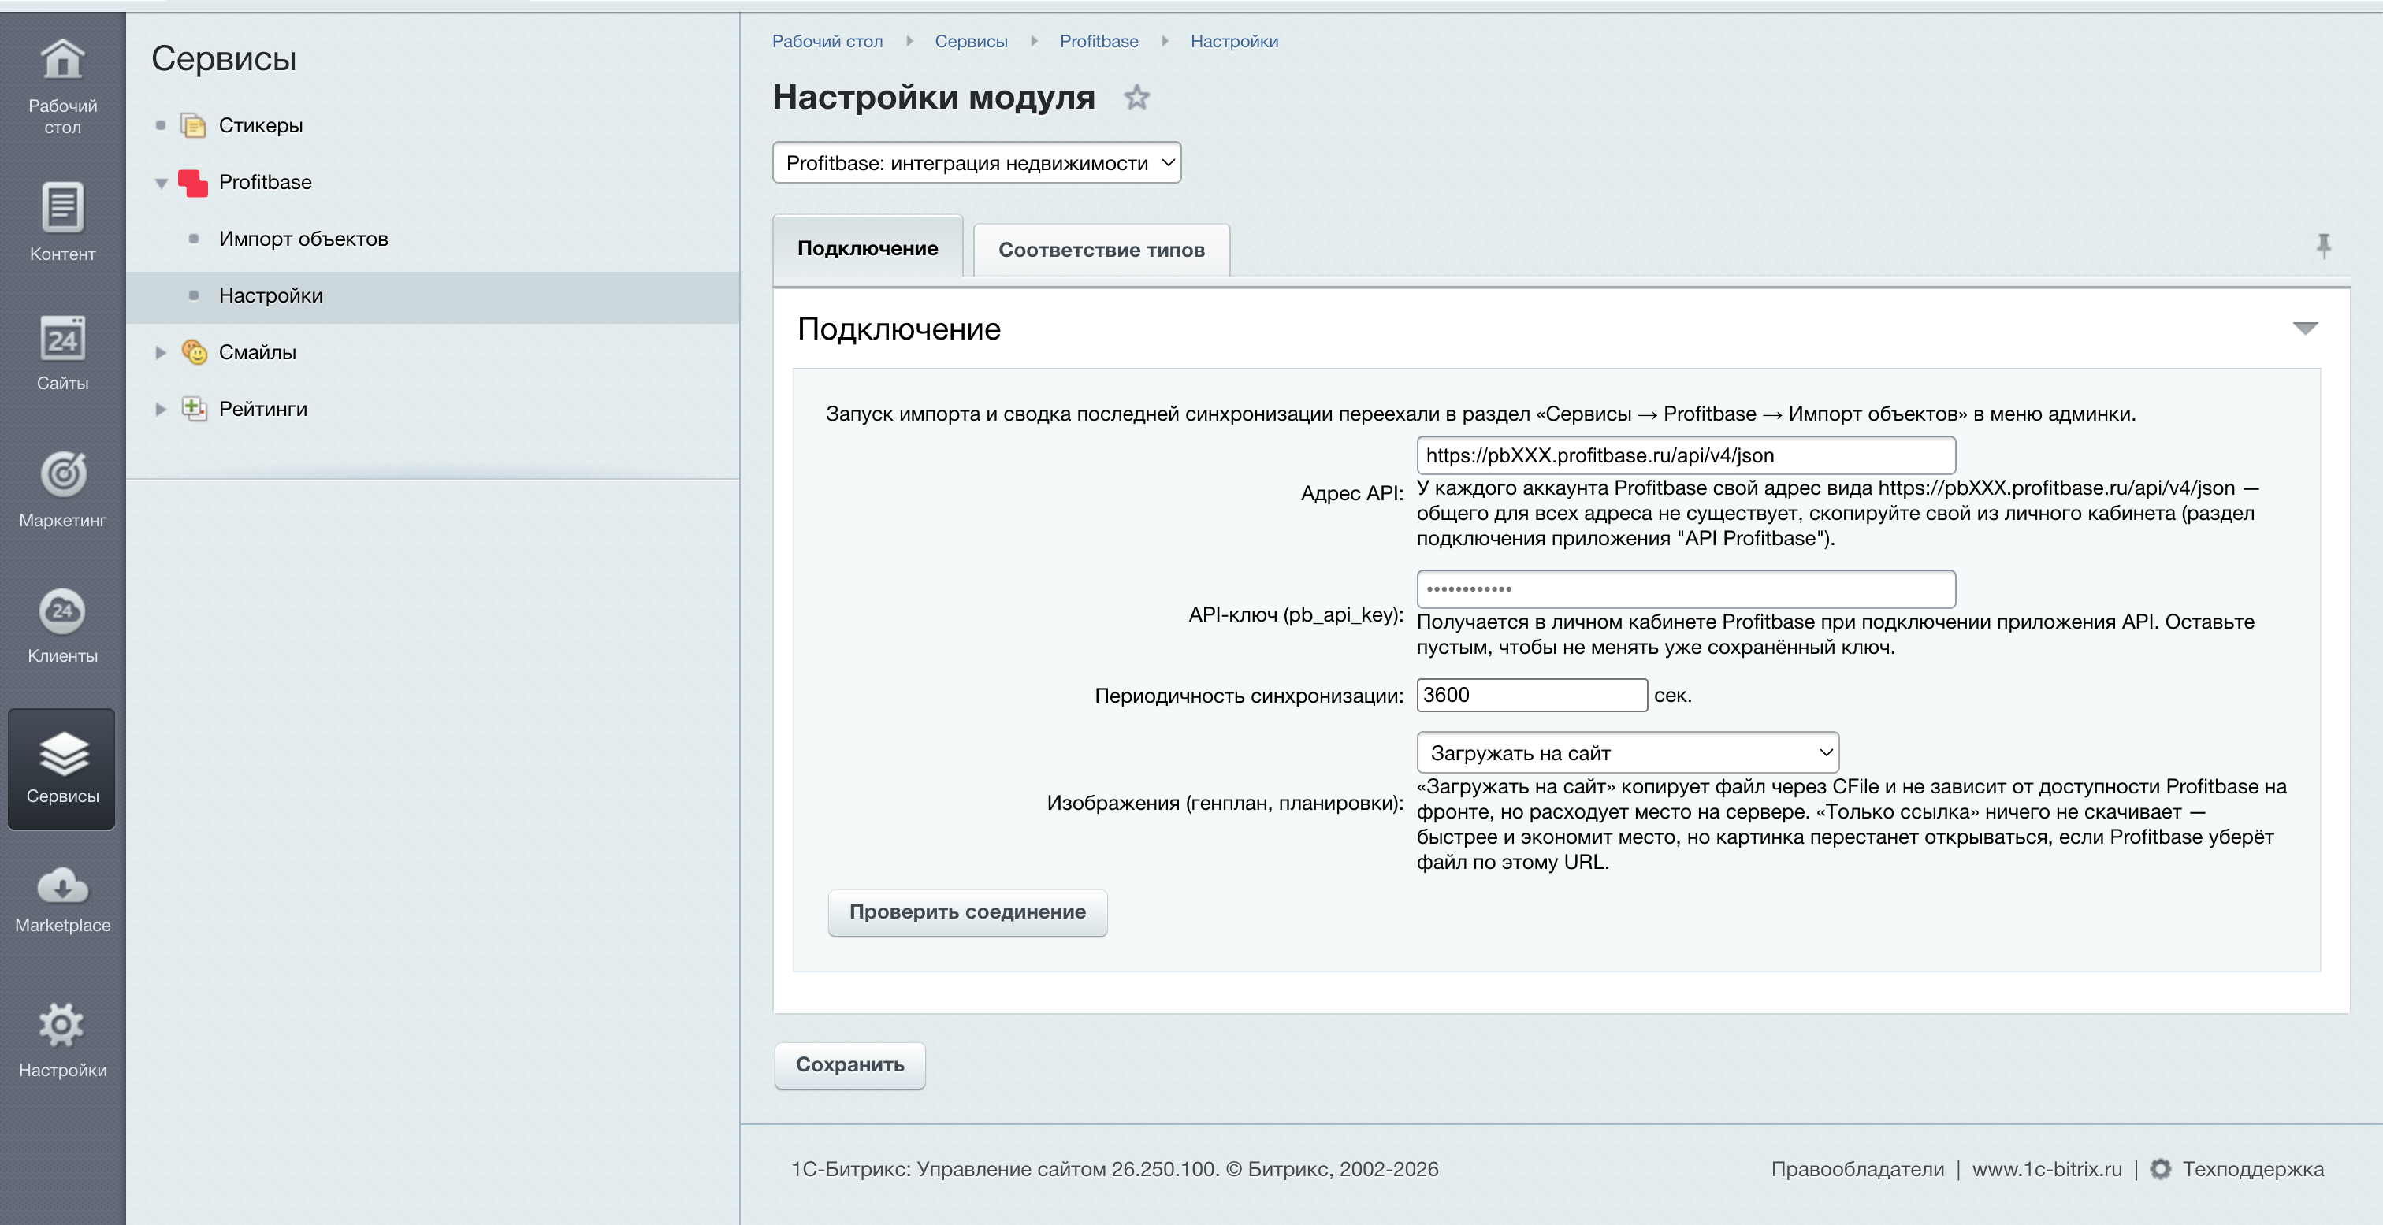Image resolution: width=2383 pixels, height=1225 pixels.
Task: Open the Маркетинг sidebar section
Action: pos(62,489)
